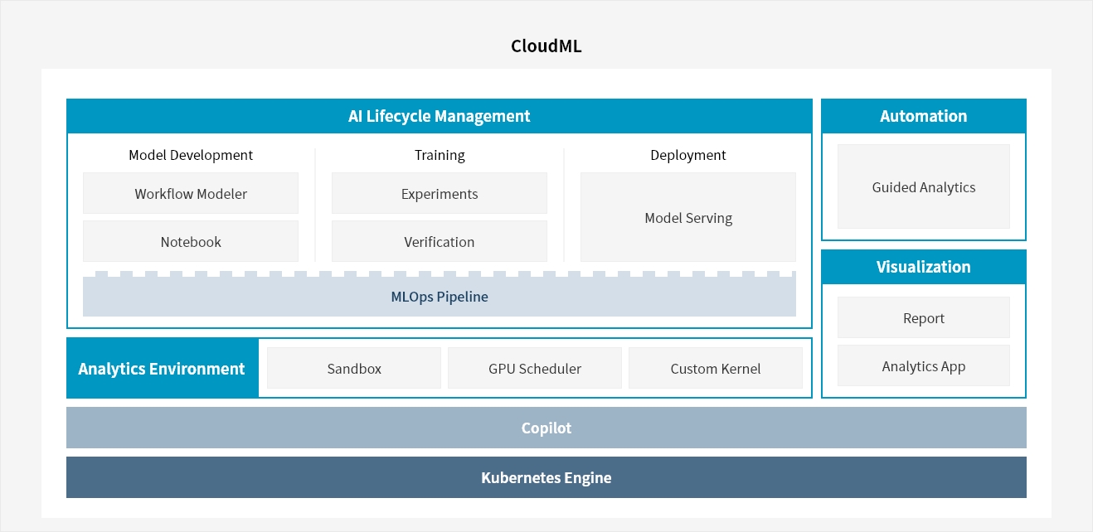Viewport: 1093px width, 532px height.
Task: Click the CloudML title text
Action: coord(546,46)
